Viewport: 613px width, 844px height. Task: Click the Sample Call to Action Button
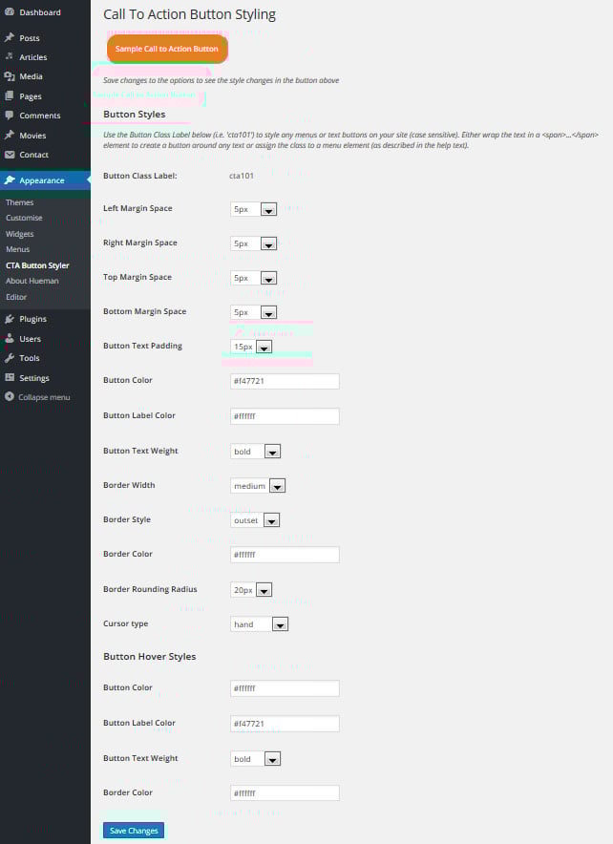(167, 48)
